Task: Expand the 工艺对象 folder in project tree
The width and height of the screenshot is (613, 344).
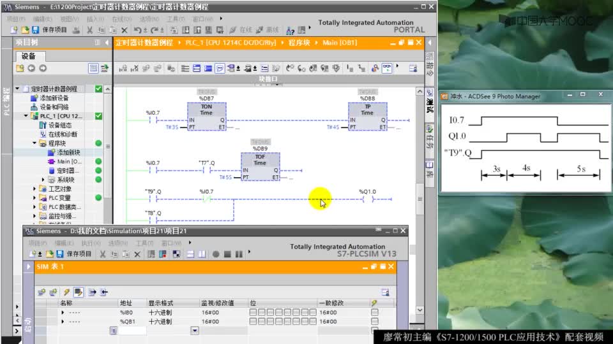Action: click(34, 189)
